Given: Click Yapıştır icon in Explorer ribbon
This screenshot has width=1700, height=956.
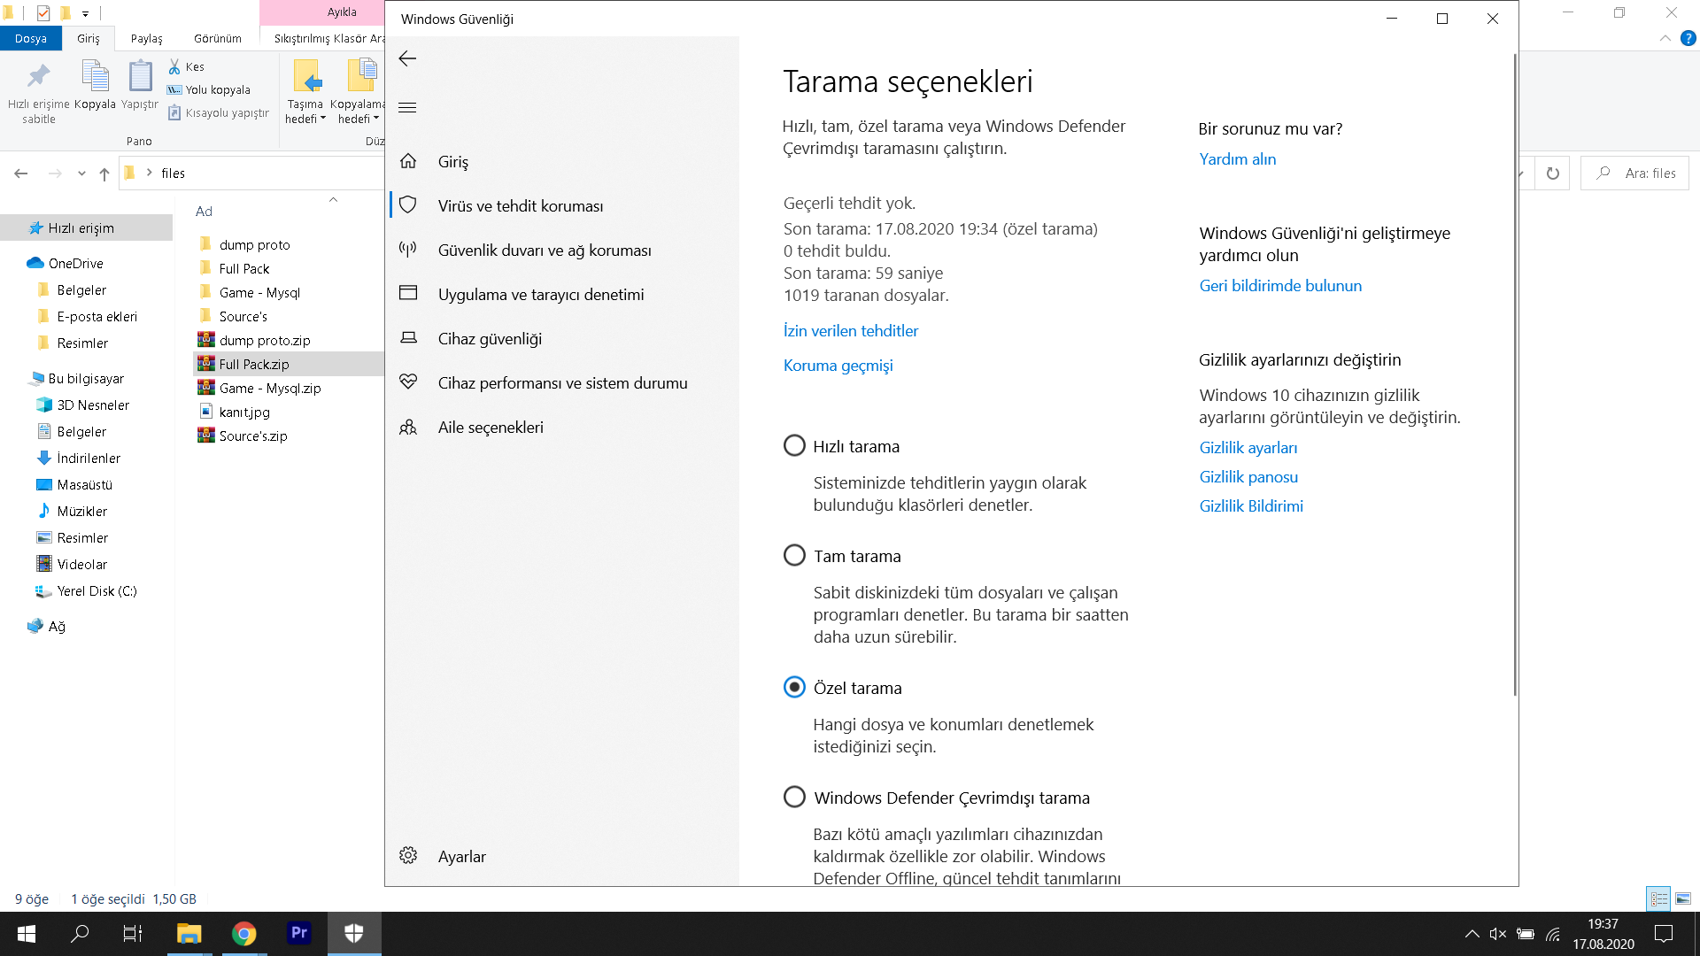Looking at the screenshot, I should [x=140, y=76].
